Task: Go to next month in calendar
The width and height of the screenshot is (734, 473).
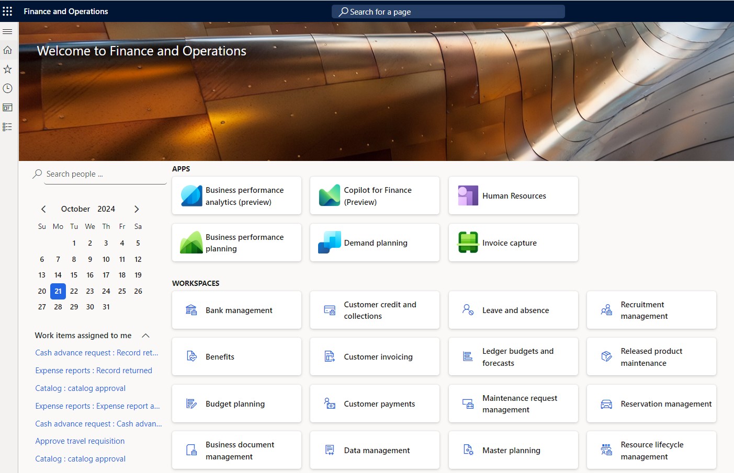Action: 137,209
